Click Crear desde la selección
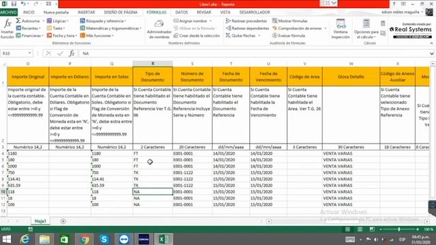 pos(197,35)
